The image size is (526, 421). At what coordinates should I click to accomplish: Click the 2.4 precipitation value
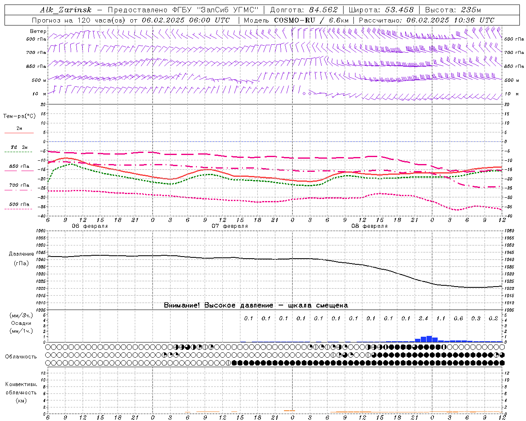423,318
